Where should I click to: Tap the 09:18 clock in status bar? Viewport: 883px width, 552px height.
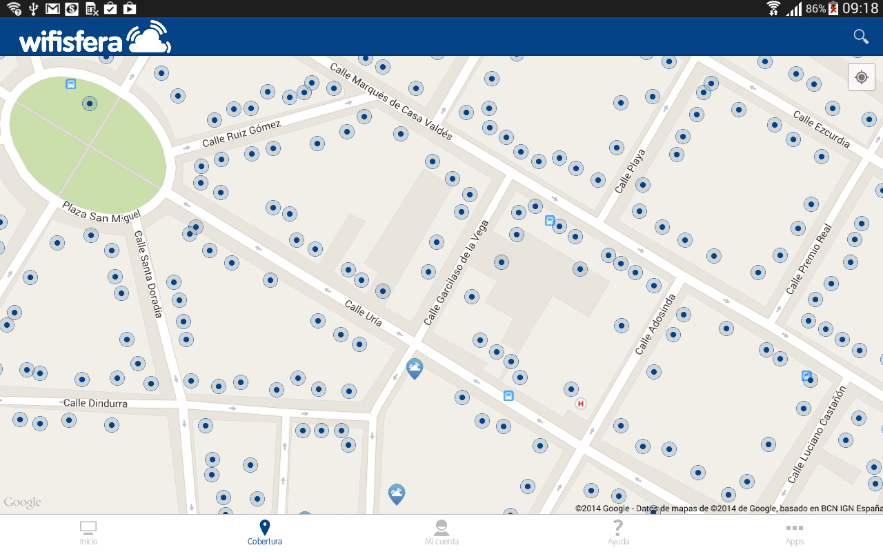click(x=860, y=8)
